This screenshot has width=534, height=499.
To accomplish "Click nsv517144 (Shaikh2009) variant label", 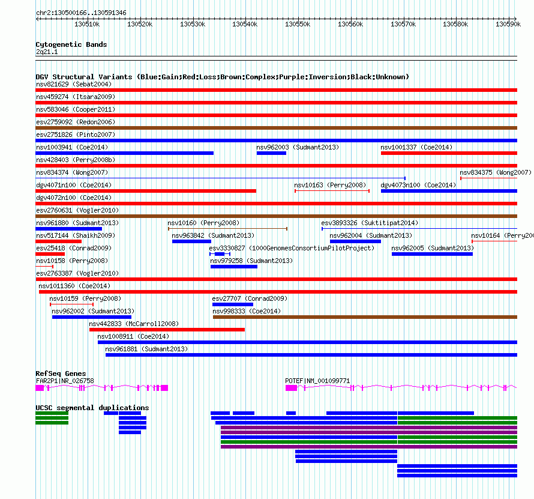I will [x=76, y=235].
